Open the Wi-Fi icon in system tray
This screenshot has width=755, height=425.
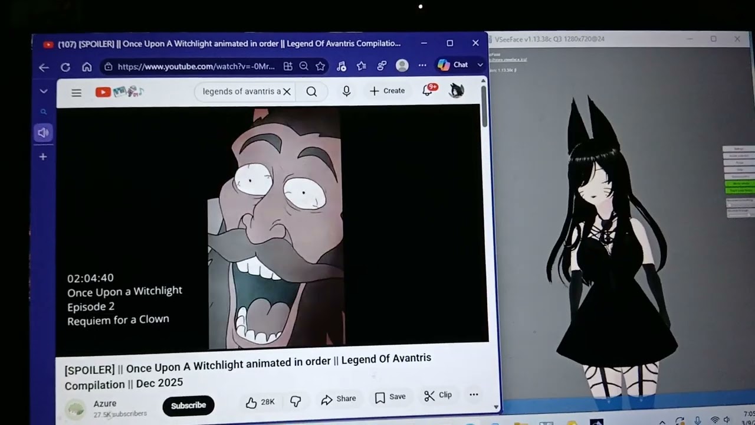tap(715, 421)
